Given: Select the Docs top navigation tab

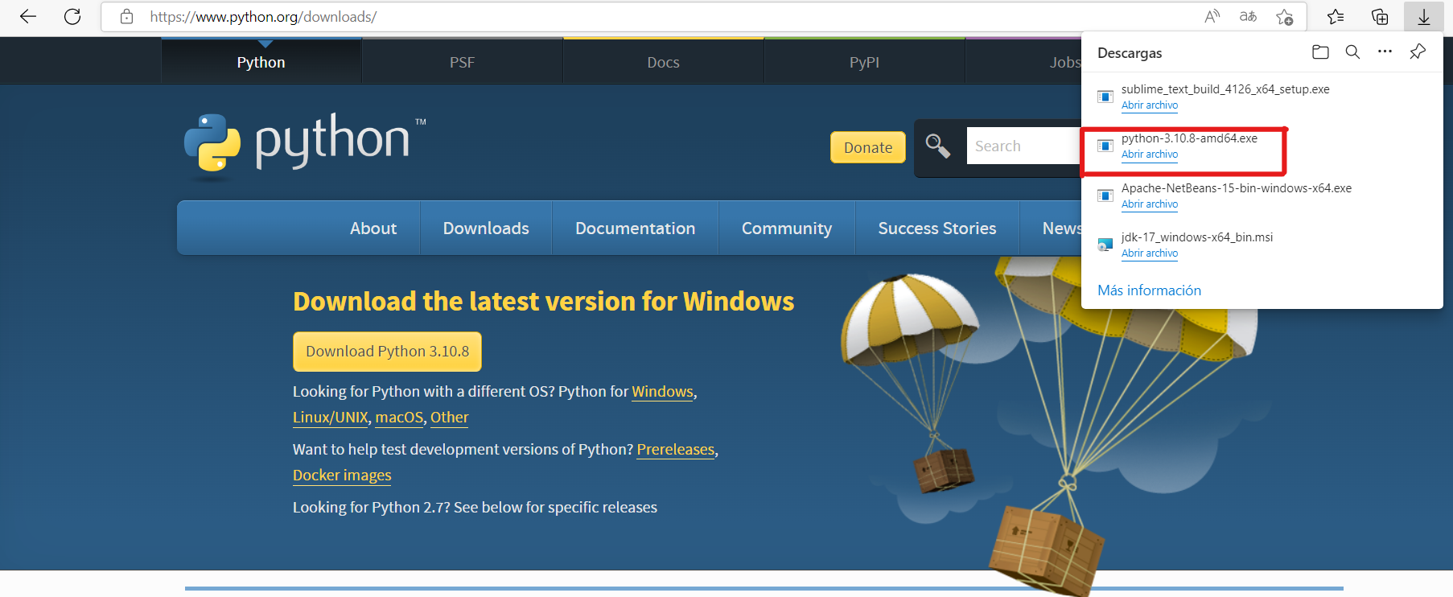Looking at the screenshot, I should tap(664, 62).
